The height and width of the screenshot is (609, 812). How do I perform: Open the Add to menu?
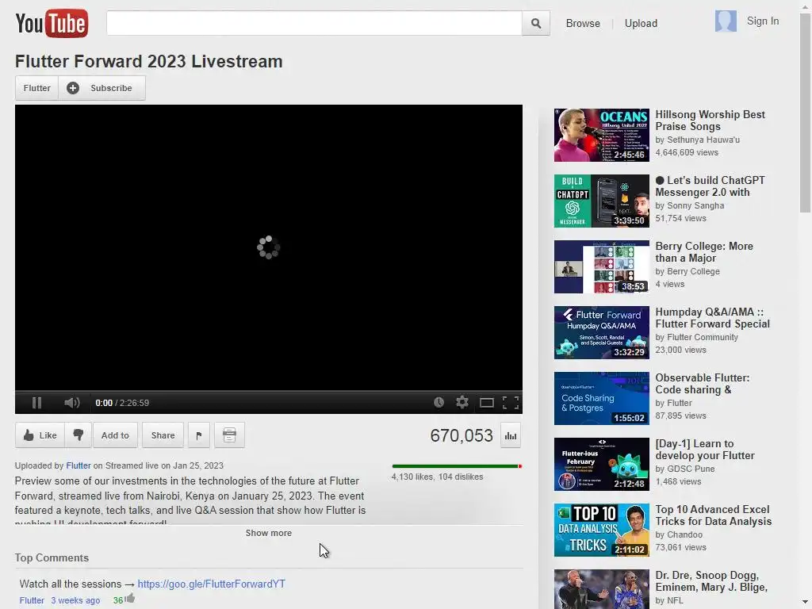[x=115, y=435]
